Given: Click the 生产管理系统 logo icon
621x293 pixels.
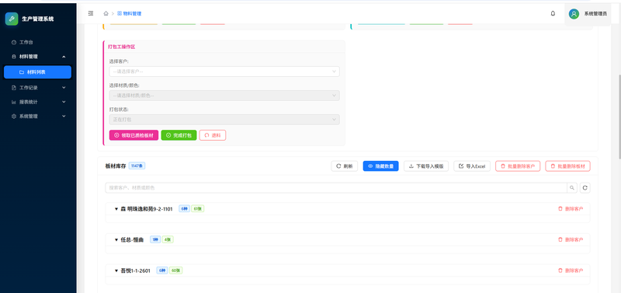Looking at the screenshot, I should [12, 19].
